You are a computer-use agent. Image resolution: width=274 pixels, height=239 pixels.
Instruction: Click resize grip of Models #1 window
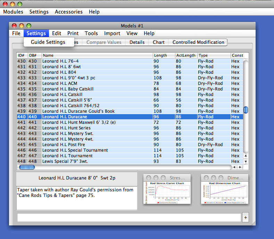click(x=254, y=223)
